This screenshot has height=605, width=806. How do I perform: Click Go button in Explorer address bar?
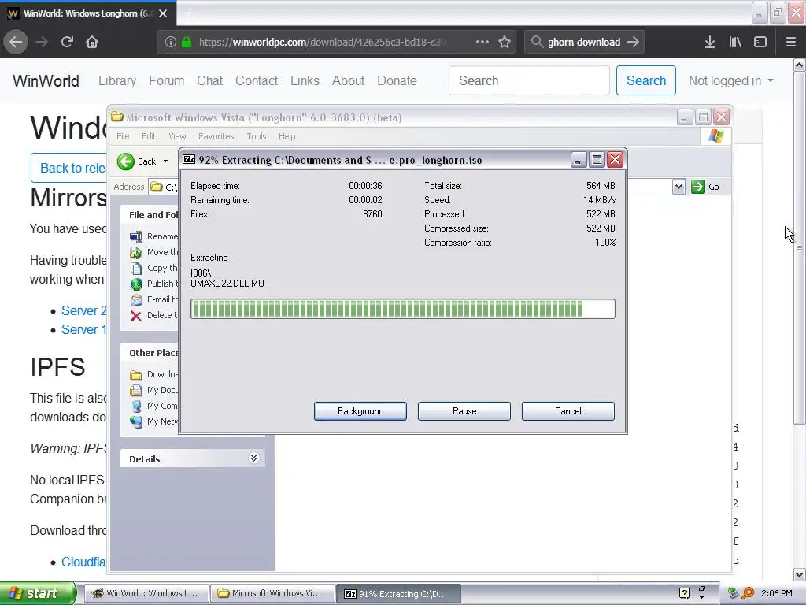click(705, 187)
